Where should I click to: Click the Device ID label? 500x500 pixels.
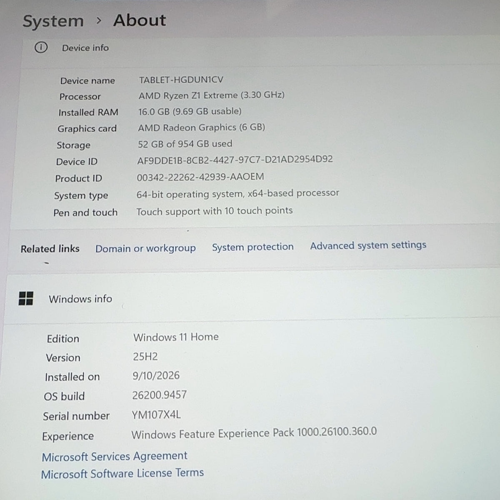pos(77,162)
